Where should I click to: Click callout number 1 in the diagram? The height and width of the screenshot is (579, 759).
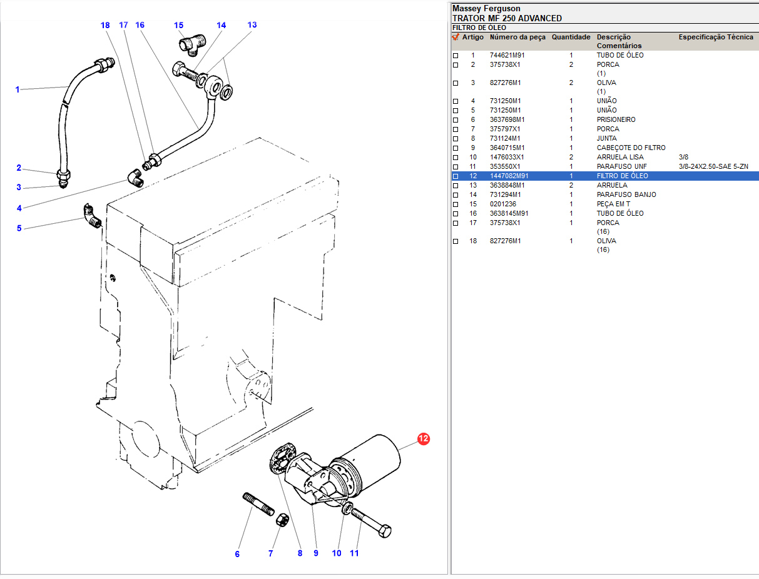(x=18, y=89)
